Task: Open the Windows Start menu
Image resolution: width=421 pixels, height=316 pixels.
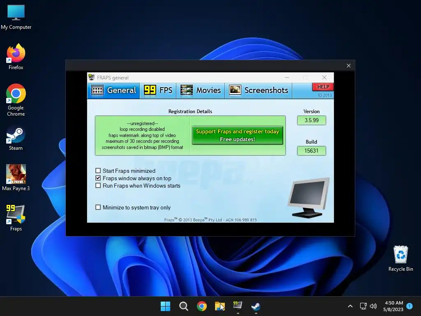Action: (x=165, y=306)
